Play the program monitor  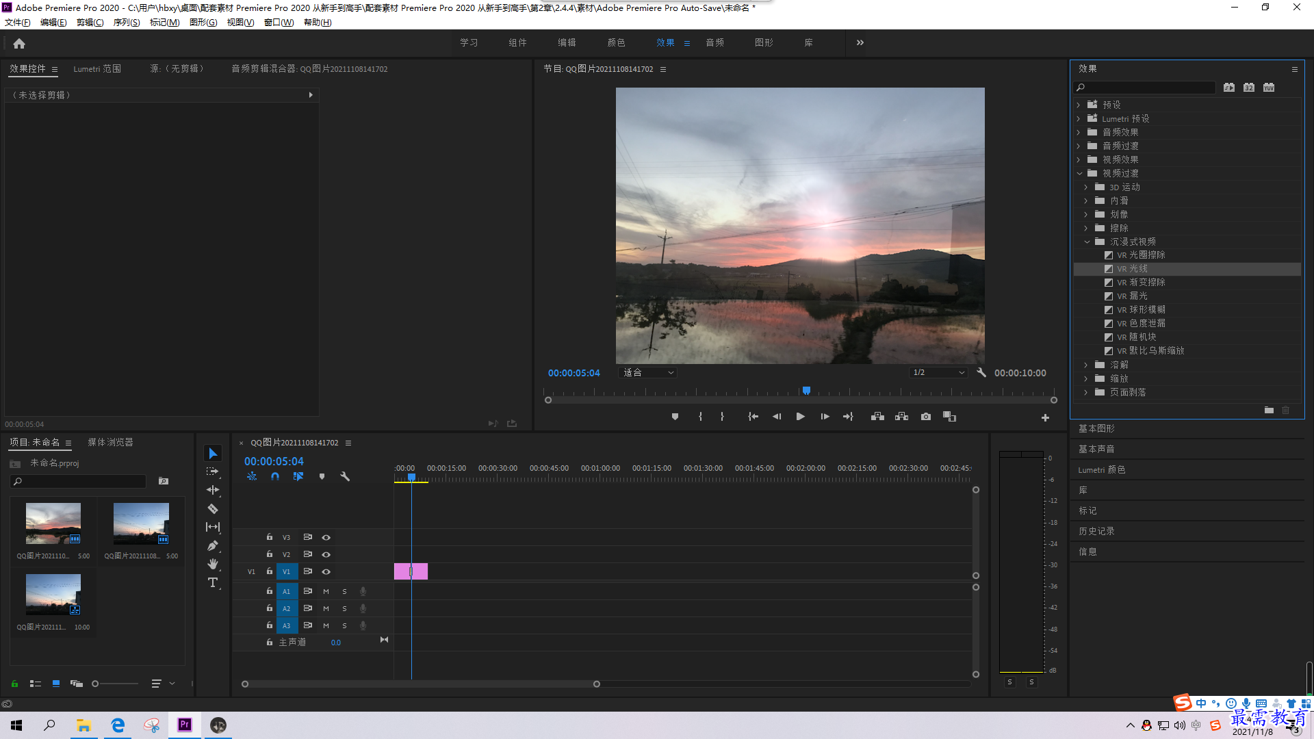(800, 417)
